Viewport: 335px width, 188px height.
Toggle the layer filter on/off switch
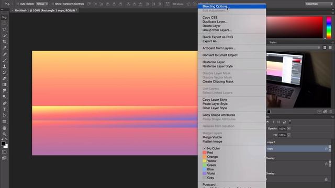(290, 122)
